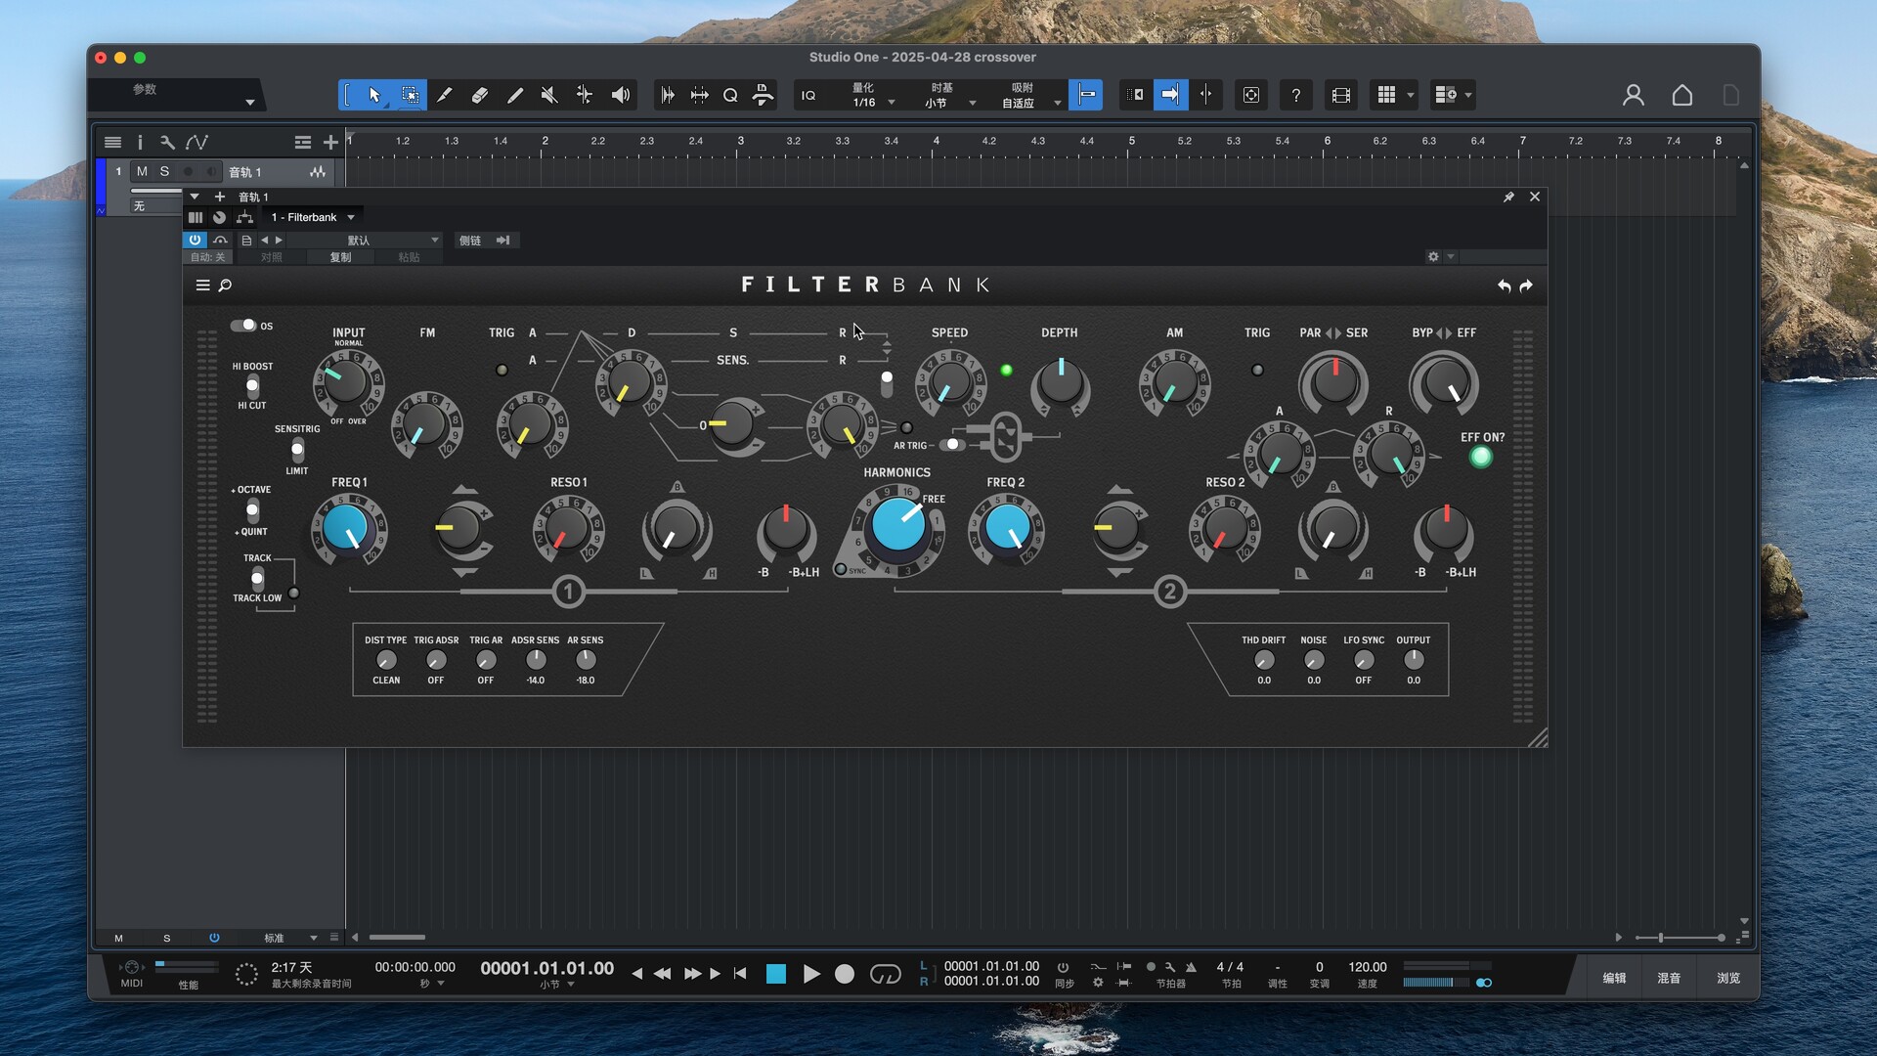Click the play button in transport
Viewport: 1877px width, 1056px height.
tap(810, 974)
